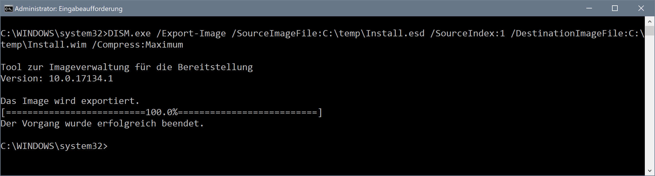Viewport: 655px width, 176px height.
Task: Click the DISM.exe command text
Action: click(129, 34)
